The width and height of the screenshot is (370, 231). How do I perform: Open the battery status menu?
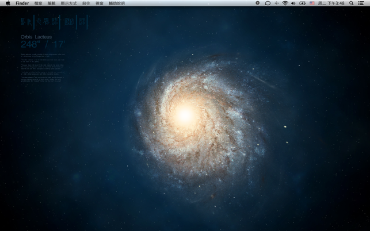tap(302, 3)
